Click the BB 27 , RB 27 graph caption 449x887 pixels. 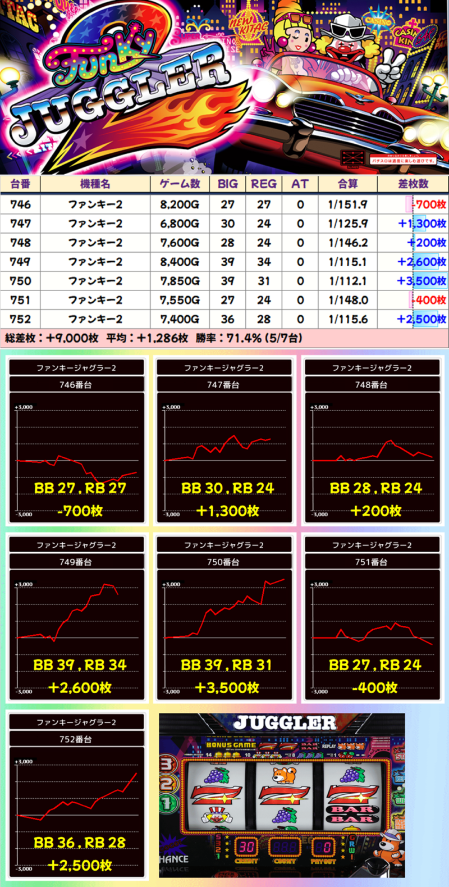(x=80, y=488)
